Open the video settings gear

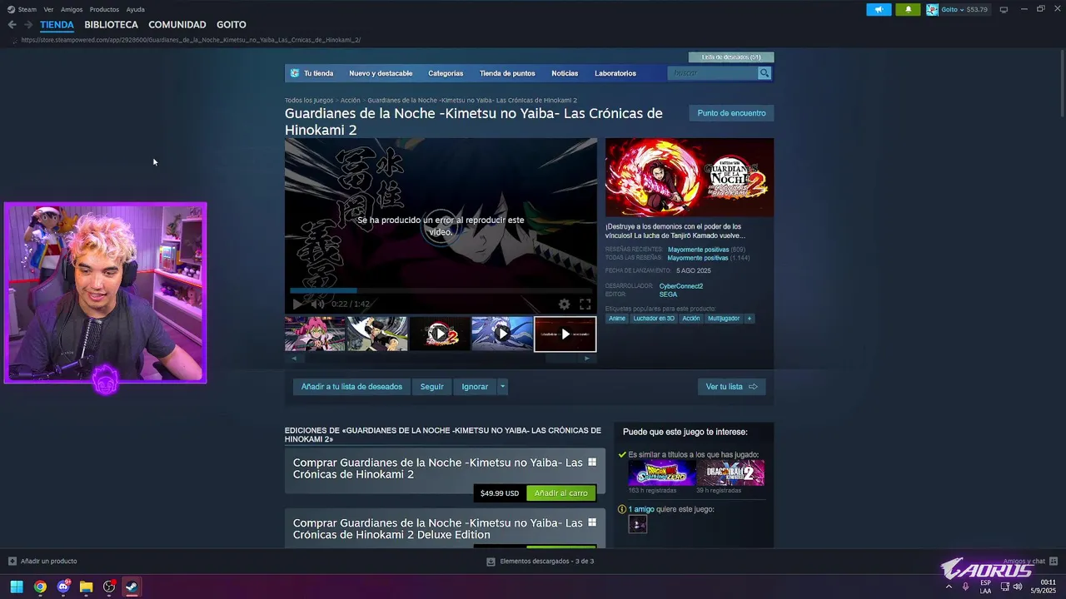tap(564, 304)
